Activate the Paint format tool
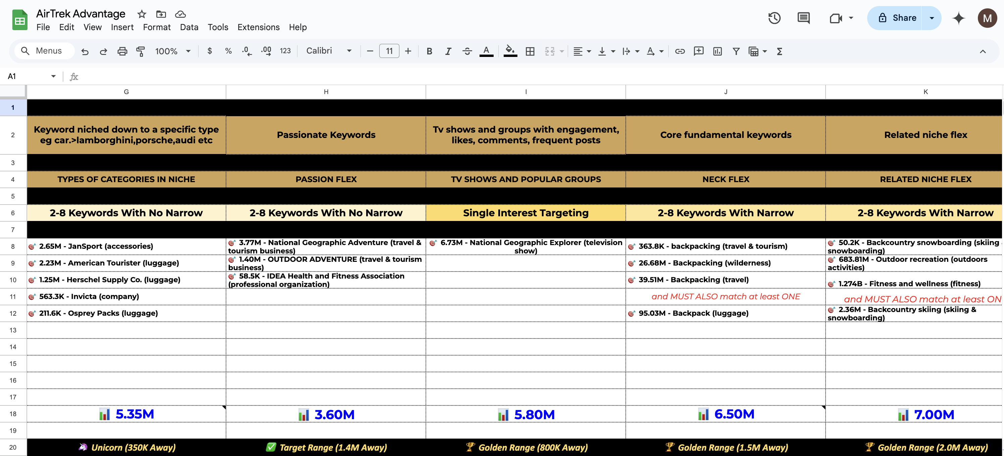 pos(141,51)
